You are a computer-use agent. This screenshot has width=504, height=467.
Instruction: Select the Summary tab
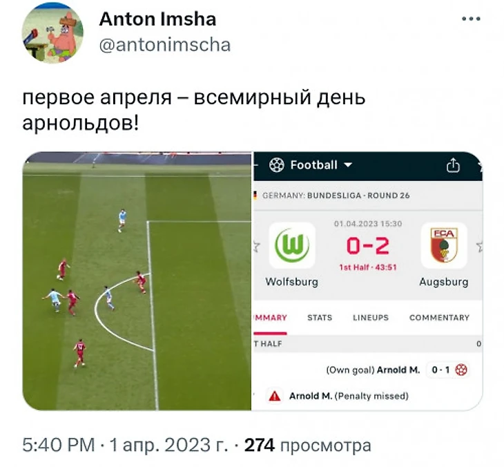coord(270,318)
